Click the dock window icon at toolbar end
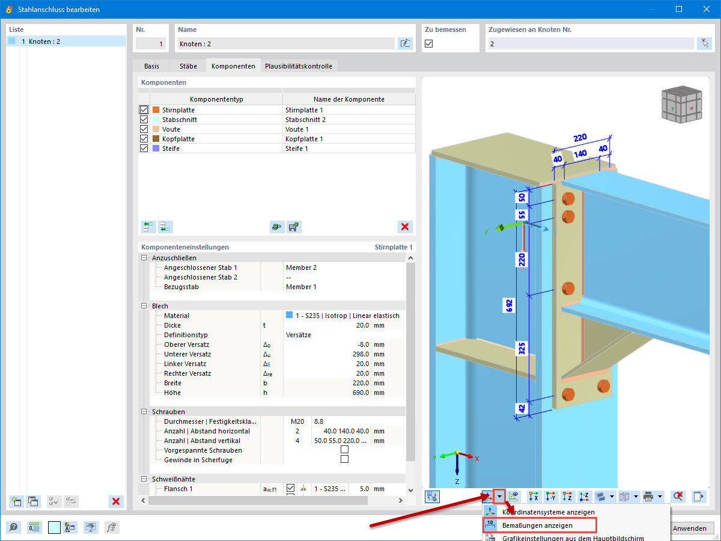The width and height of the screenshot is (721, 541). point(698,497)
